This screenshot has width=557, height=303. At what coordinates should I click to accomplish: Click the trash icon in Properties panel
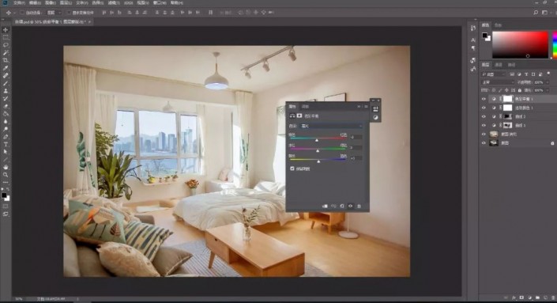(x=359, y=206)
